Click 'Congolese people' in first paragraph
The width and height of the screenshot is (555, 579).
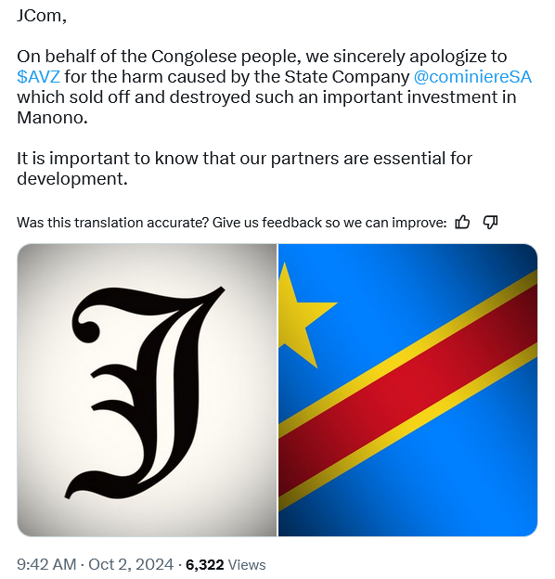pos(224,57)
